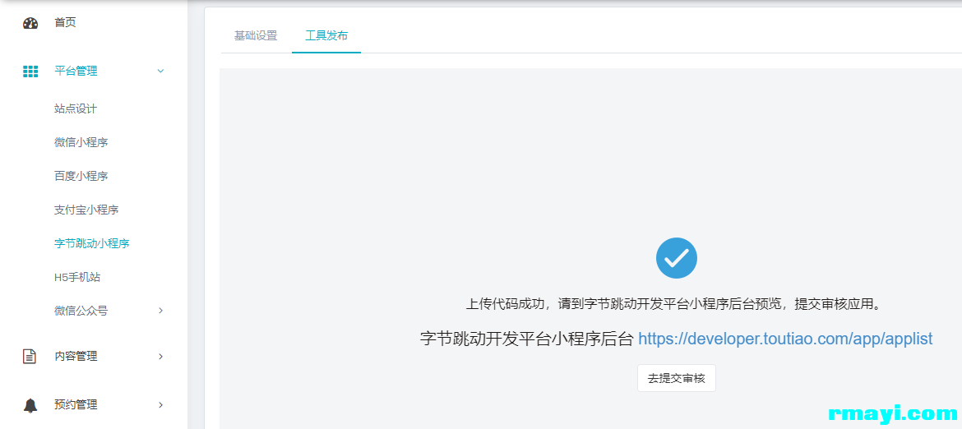
Task: Open 内容管理 menu label
Action: click(x=76, y=357)
